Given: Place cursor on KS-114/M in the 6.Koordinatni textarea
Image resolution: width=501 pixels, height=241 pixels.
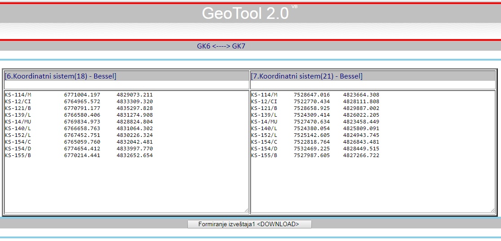Looking at the screenshot, I should point(18,95).
